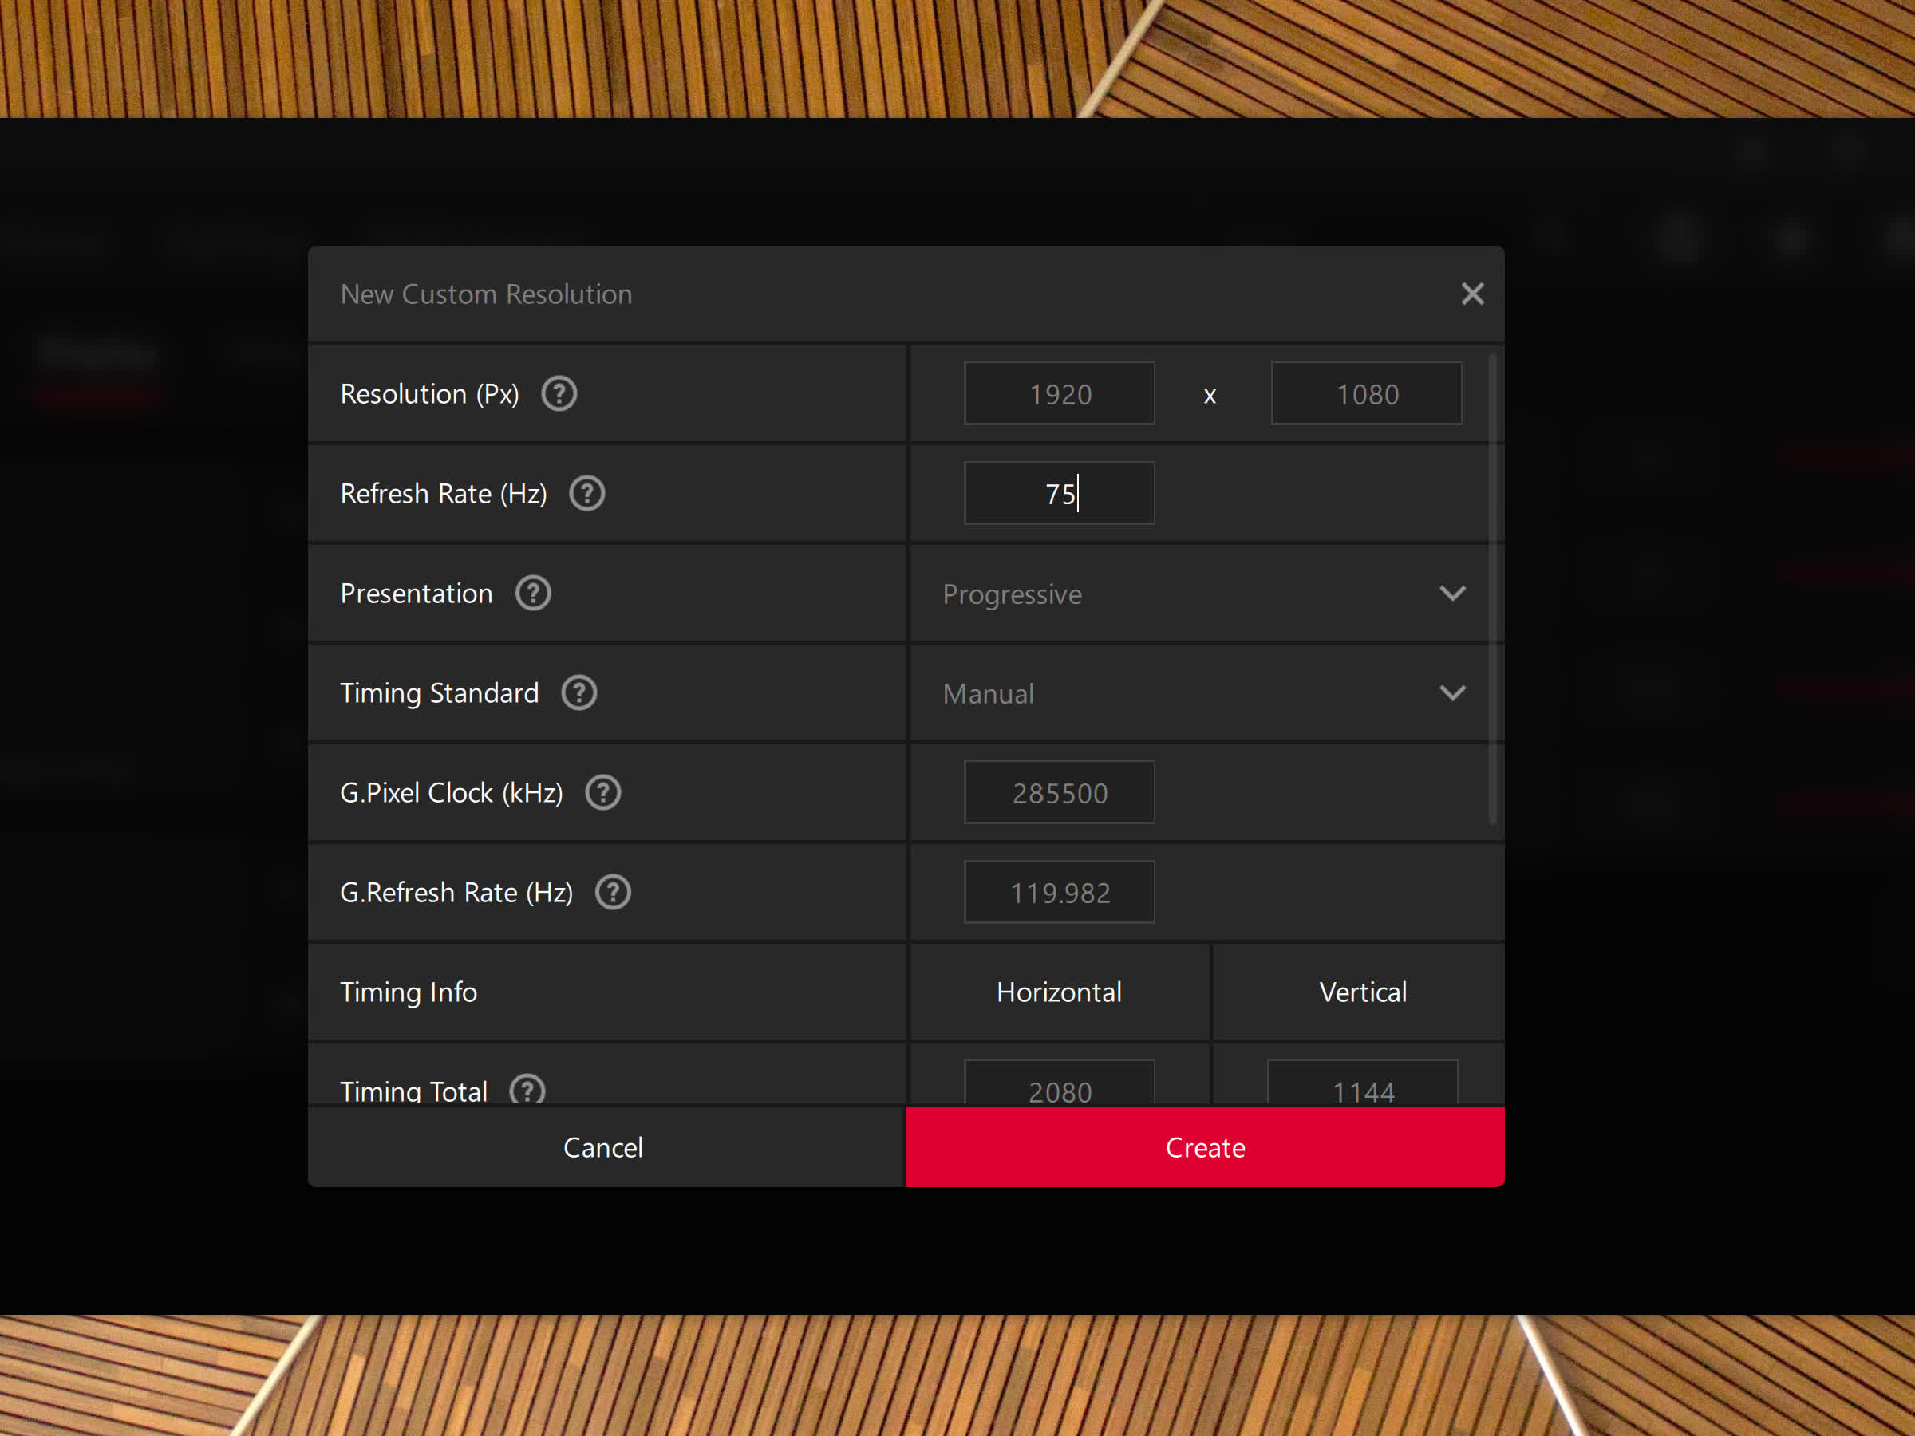This screenshot has height=1436, width=1915.
Task: Show help for Timing Total
Action: tap(527, 1089)
